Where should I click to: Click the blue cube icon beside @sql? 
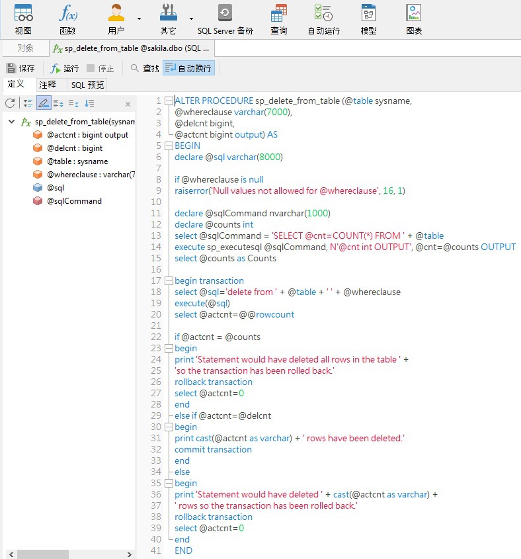pos(38,187)
